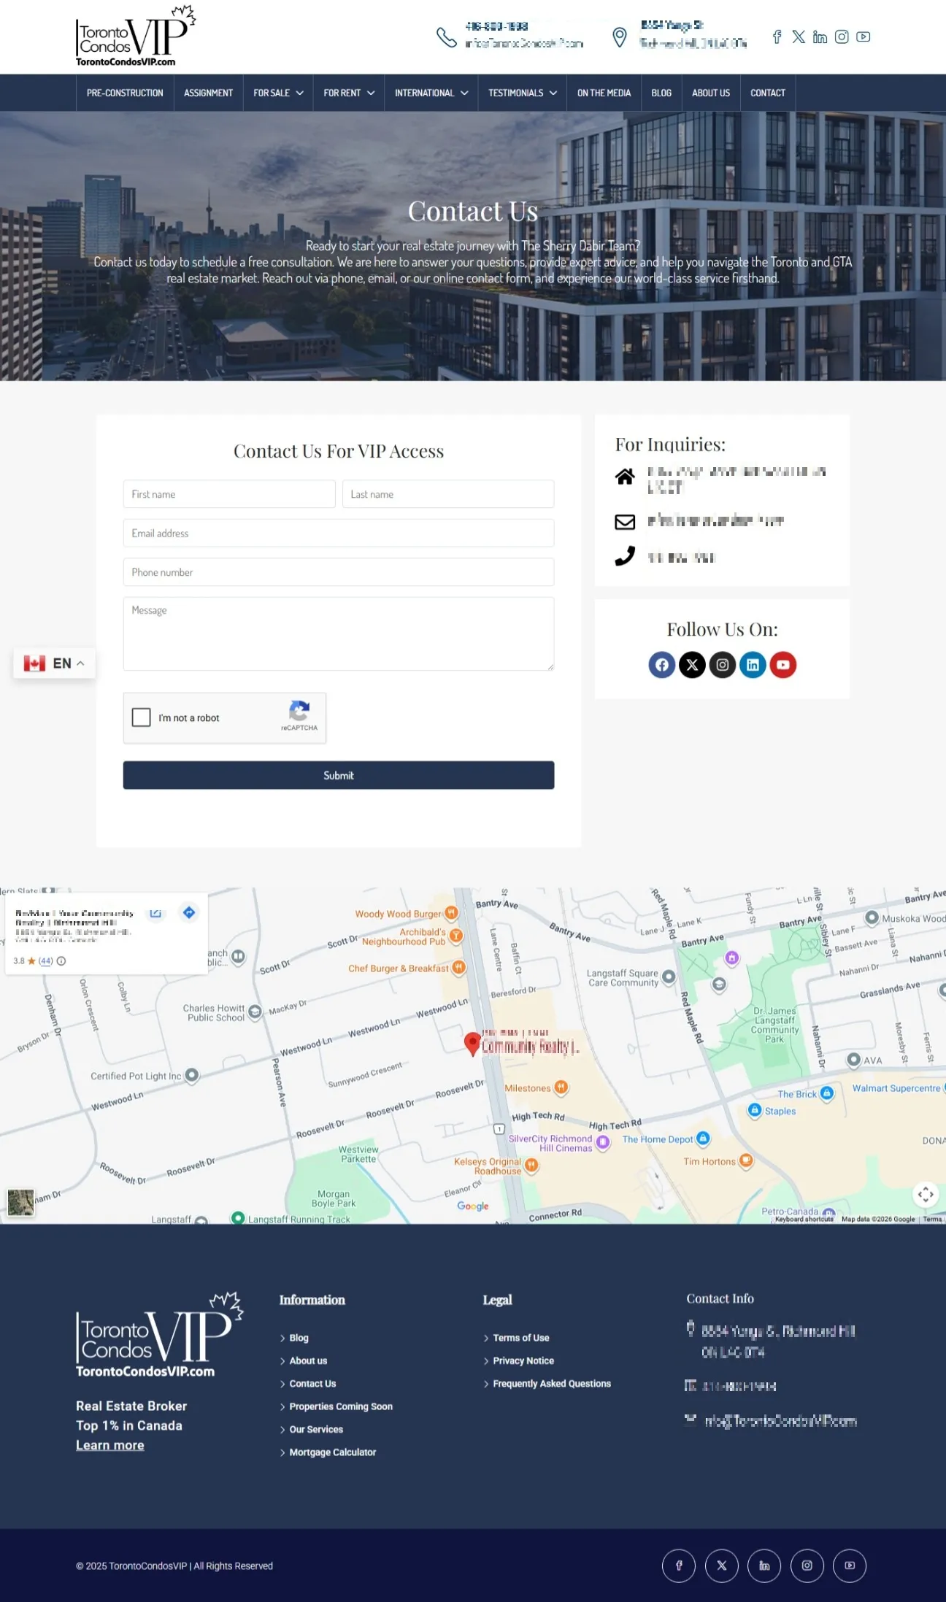The image size is (946, 1602).
Task: Click the Last name field
Action: point(448,494)
